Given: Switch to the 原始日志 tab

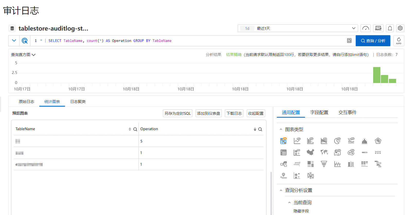Looking at the screenshot, I should pyautogui.click(x=26, y=102).
